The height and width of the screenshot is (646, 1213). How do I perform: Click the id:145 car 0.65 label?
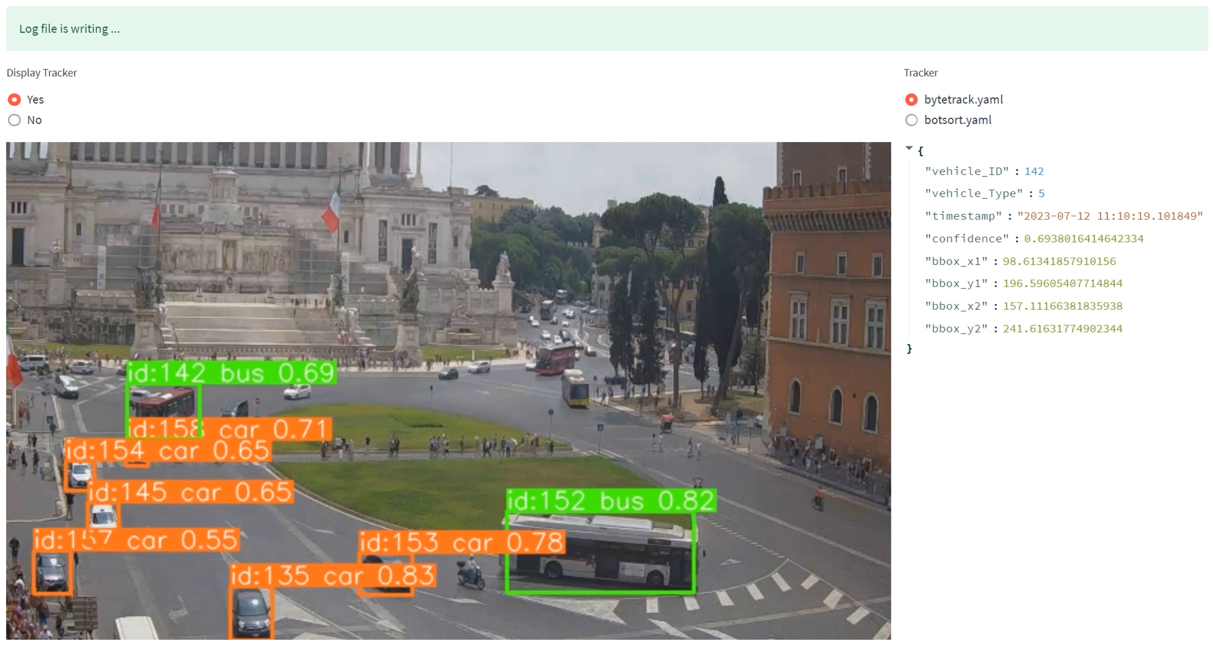pyautogui.click(x=190, y=492)
